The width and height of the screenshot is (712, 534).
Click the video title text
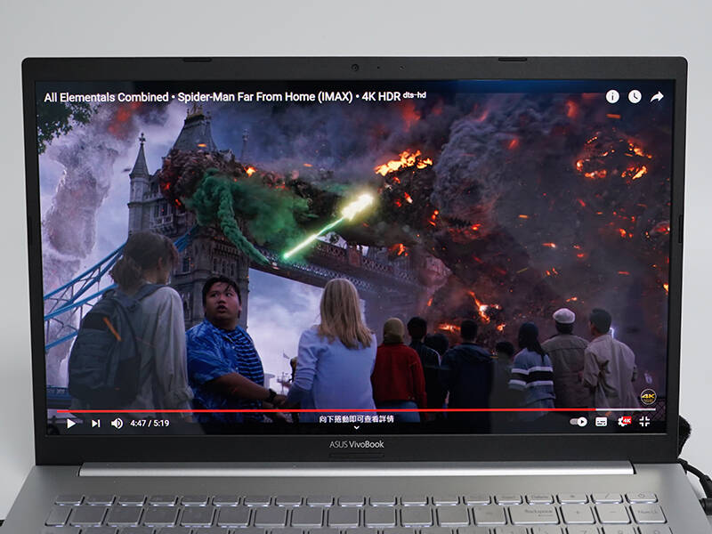(x=235, y=97)
